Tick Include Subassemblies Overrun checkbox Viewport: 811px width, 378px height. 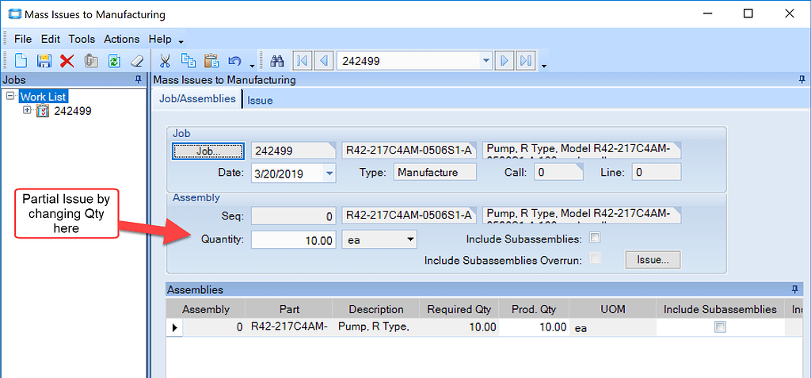(595, 258)
